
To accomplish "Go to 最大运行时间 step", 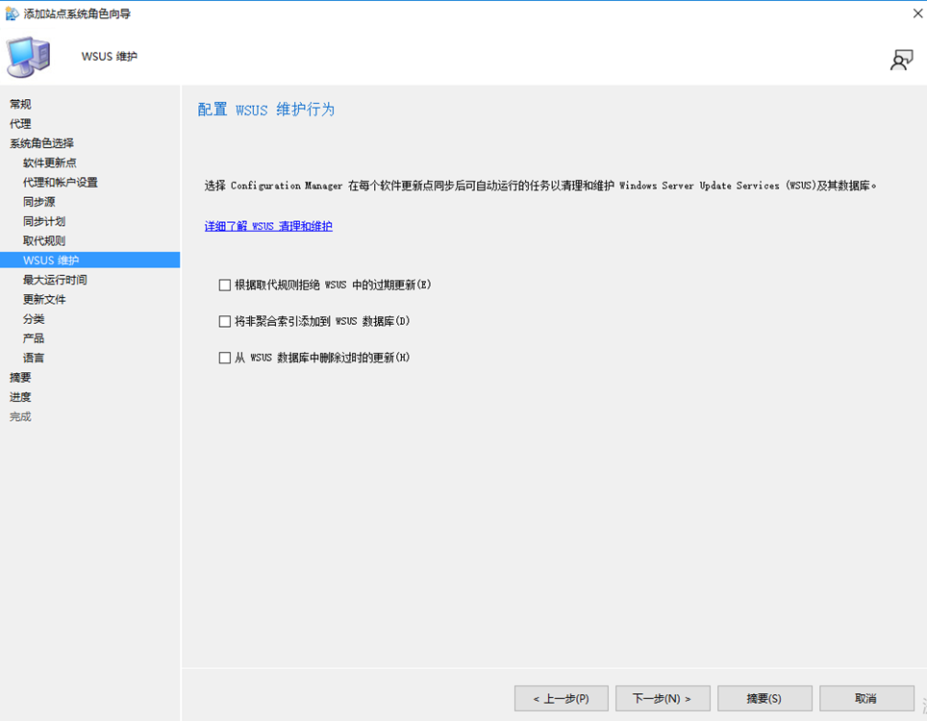I will tap(55, 280).
